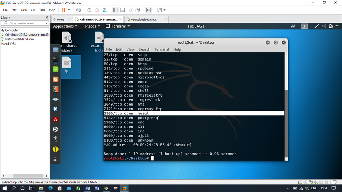The width and height of the screenshot is (342, 192).
Task: Open Terminal app menu in top bar
Action: (118, 26)
